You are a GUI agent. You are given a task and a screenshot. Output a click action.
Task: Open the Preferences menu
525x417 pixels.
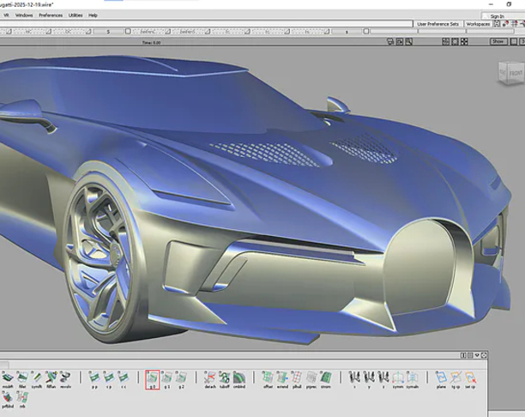[x=51, y=15]
